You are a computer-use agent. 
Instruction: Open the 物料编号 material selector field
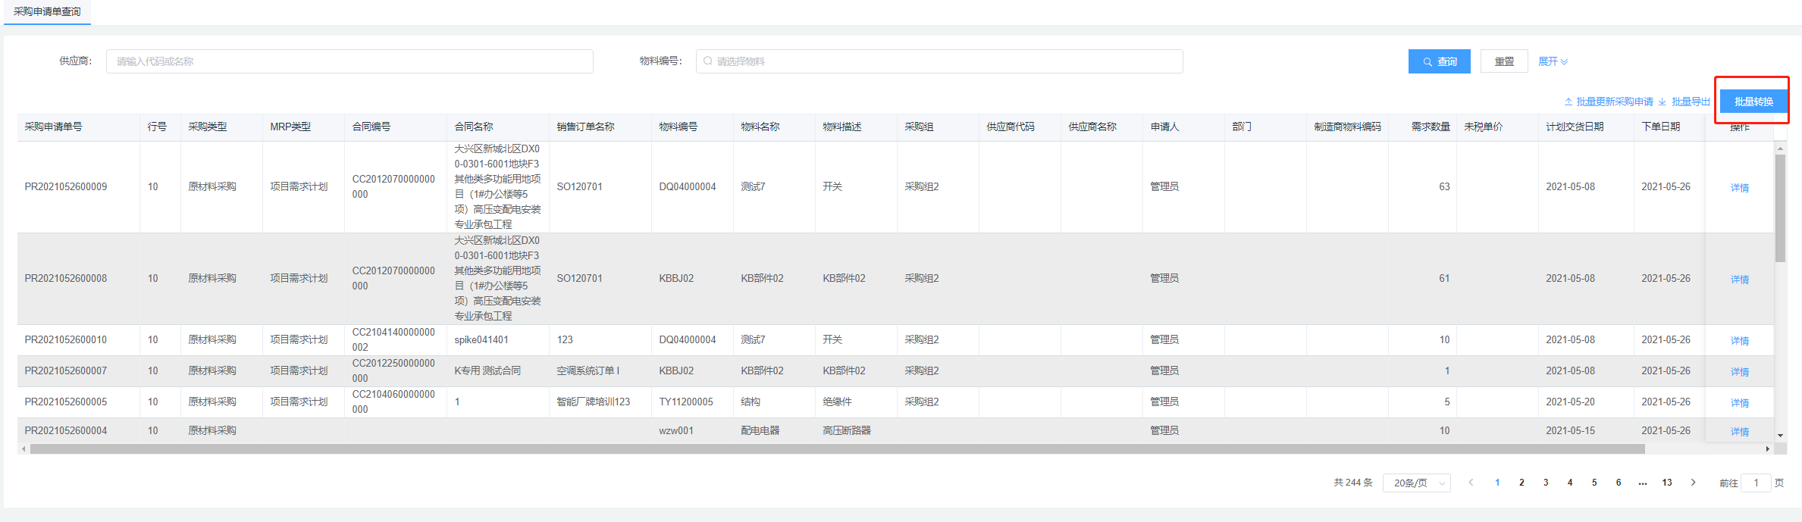[x=939, y=61]
